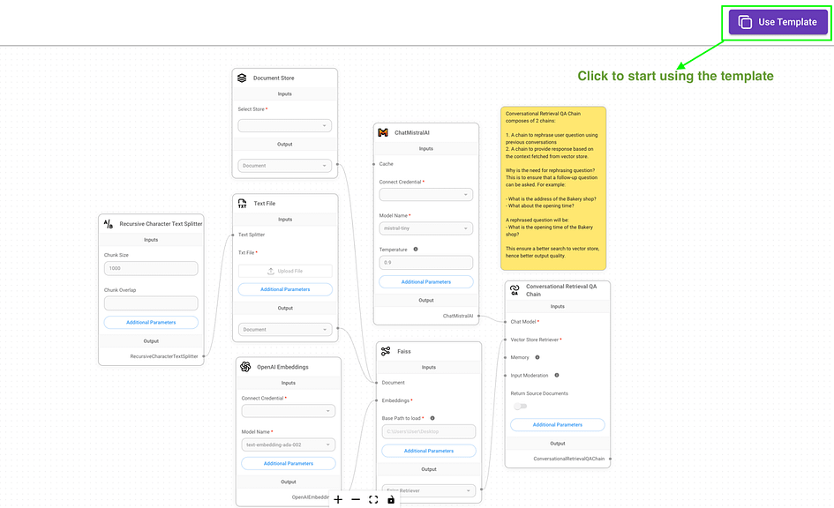Zoom out with the minus icon
Screen dimensions: 834x508
click(x=356, y=499)
